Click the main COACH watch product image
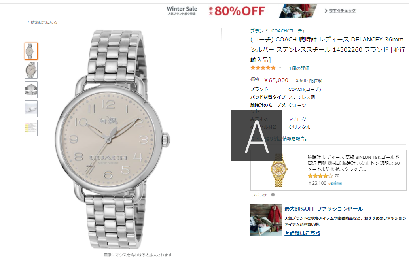 click(x=112, y=139)
